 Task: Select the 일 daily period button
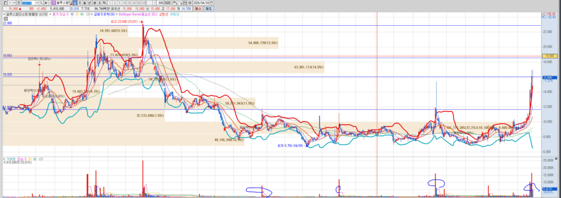pyautogui.click(x=75, y=3)
